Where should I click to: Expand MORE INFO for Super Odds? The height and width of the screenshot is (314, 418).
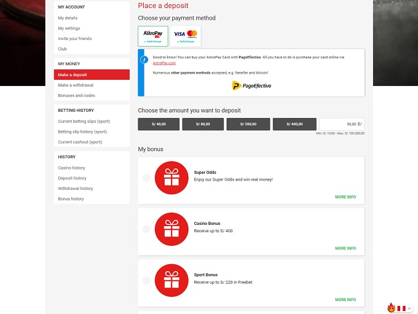[345, 197]
